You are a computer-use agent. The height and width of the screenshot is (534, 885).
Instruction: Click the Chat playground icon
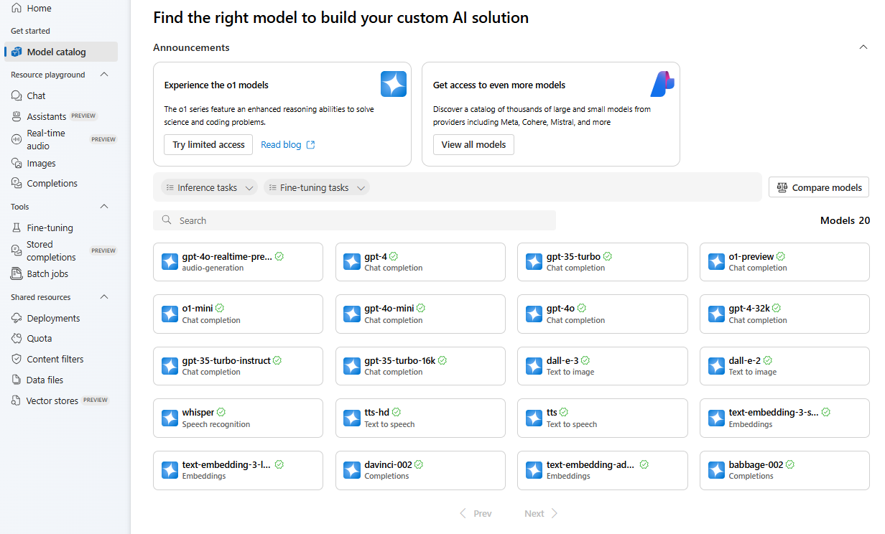(x=17, y=95)
